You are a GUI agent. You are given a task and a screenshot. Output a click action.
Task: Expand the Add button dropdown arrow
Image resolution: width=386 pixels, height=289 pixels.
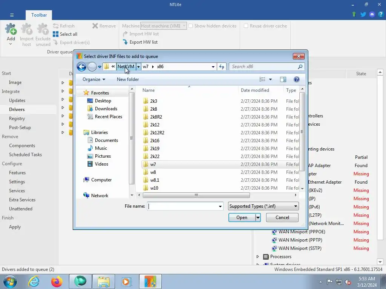tap(11, 44)
